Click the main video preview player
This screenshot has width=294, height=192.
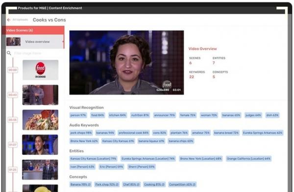tap(126, 63)
